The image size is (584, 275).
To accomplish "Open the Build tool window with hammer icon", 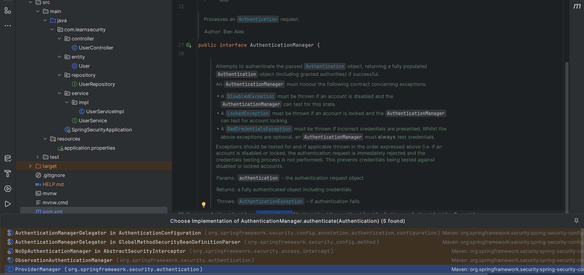I will pyautogui.click(x=8, y=173).
